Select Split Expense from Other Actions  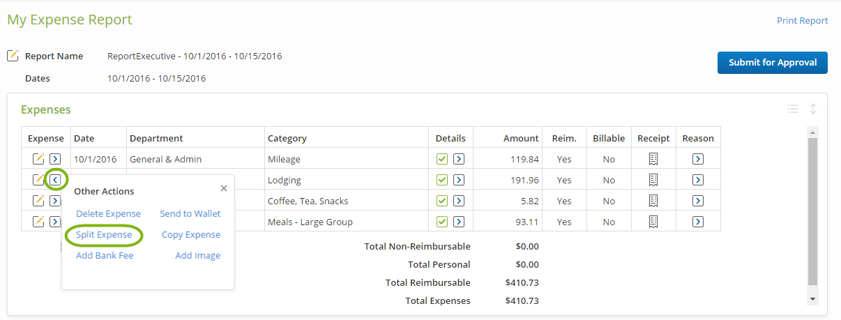pos(104,235)
